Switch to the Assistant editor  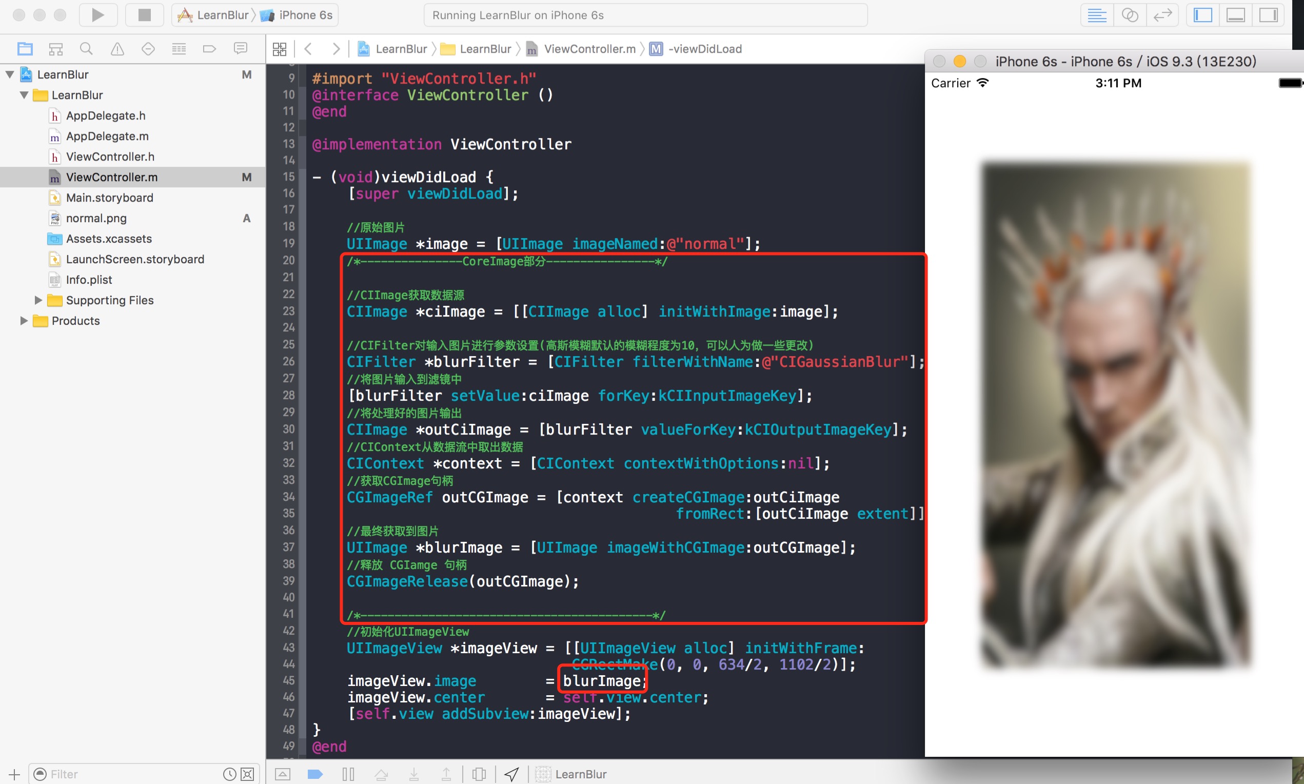[1129, 15]
